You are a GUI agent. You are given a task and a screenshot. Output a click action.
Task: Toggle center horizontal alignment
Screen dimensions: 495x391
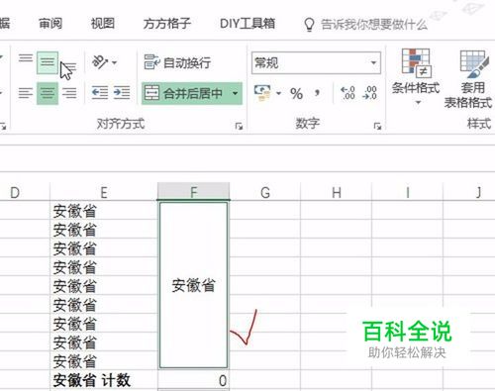click(48, 93)
